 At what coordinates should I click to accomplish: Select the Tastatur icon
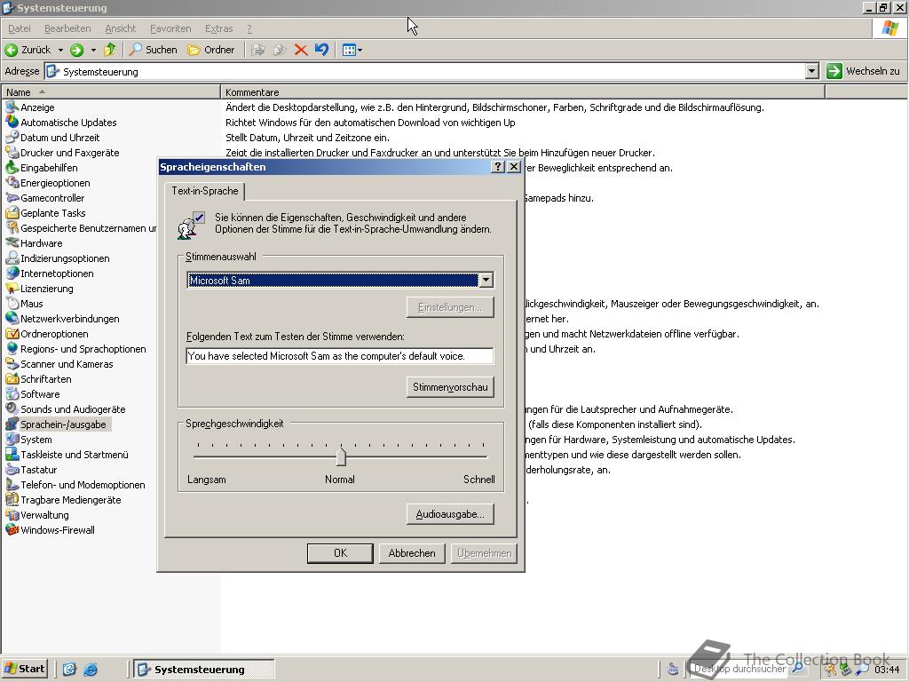point(12,470)
